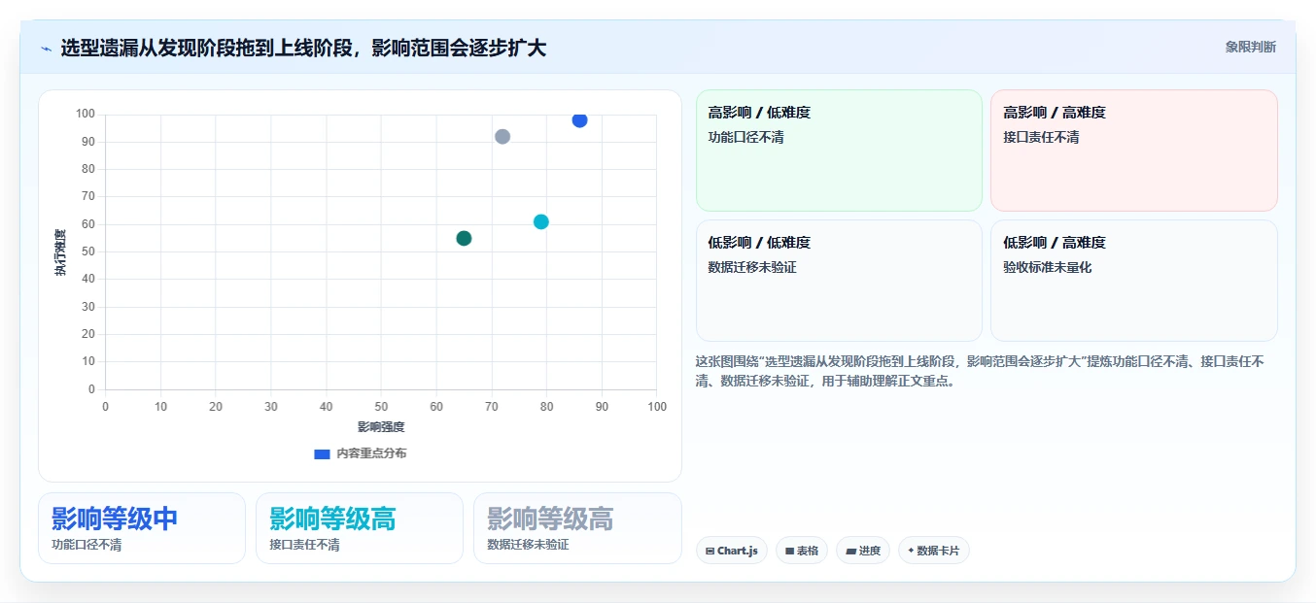This screenshot has height=603, width=1316.
Task: Select the blue data point near 98
Action: (x=579, y=120)
